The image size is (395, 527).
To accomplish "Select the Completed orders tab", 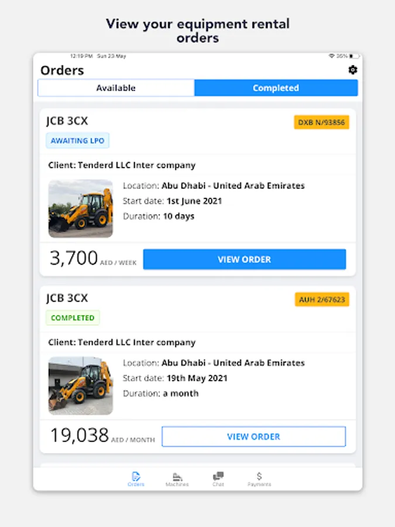I will pos(276,88).
